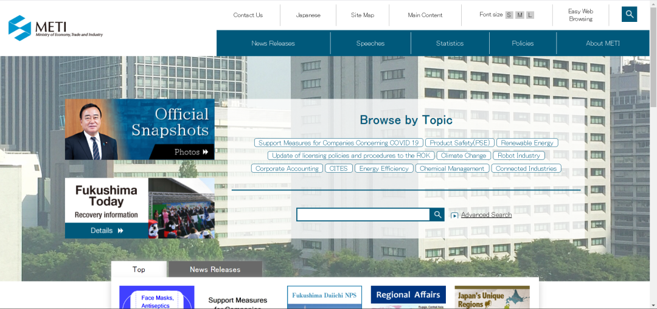
Task: Open Support Measures for Companies Concerning COVID 19 topic
Action: [x=339, y=143]
